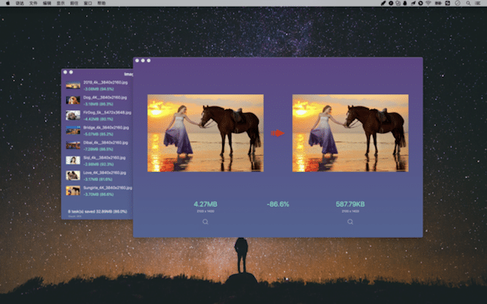Click the red arrow between the two images
Image resolution: width=487 pixels, height=304 pixels.
278,133
